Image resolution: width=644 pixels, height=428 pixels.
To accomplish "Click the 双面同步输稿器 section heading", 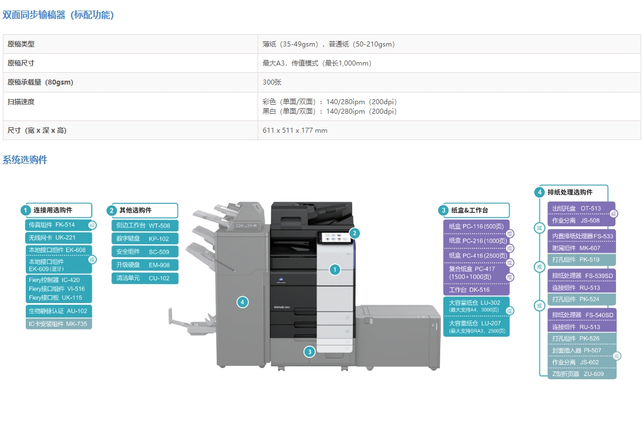I will (x=58, y=15).
